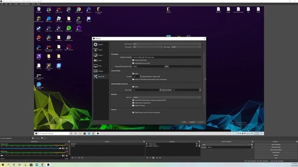This screenshot has width=298, height=167.
Task: Open Hotkeys section in Settings sidebar
Action: click(101, 71)
